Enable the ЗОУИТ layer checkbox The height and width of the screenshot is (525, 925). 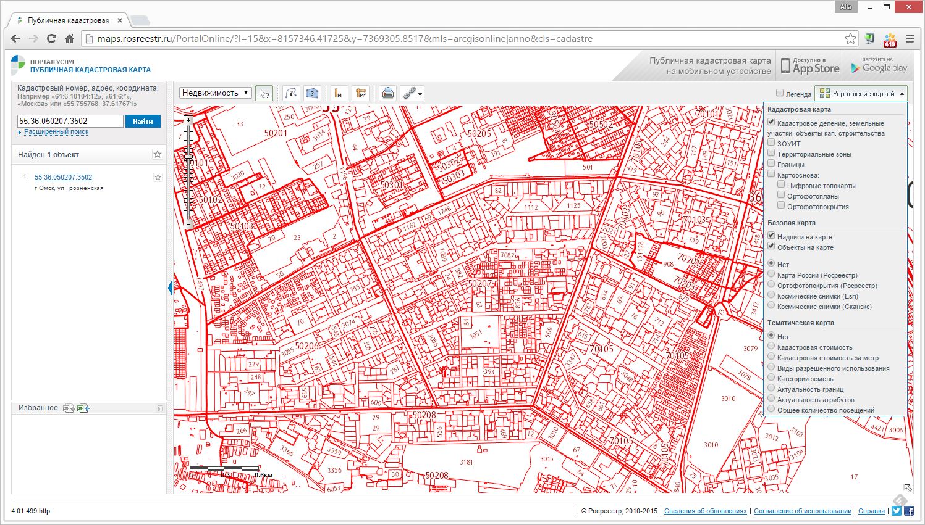pos(771,143)
